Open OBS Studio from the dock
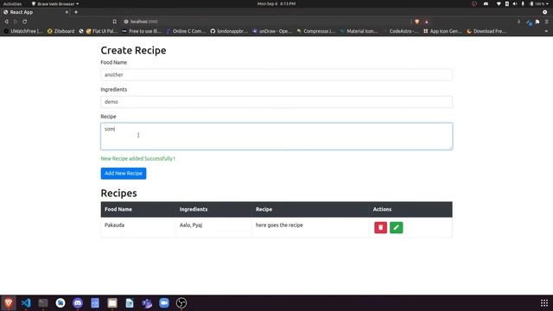Image resolution: width=553 pixels, height=311 pixels. (181, 303)
